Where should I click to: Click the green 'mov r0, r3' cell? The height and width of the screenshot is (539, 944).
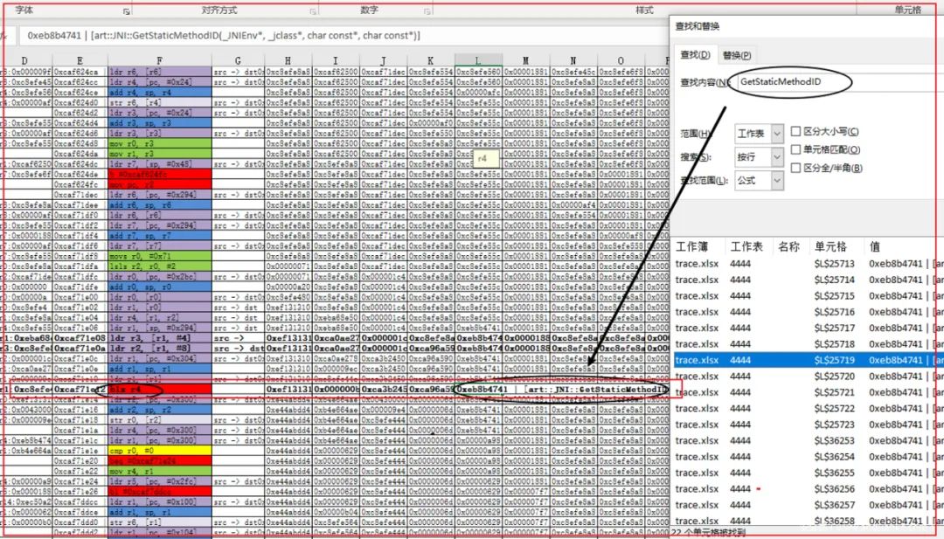coord(160,144)
